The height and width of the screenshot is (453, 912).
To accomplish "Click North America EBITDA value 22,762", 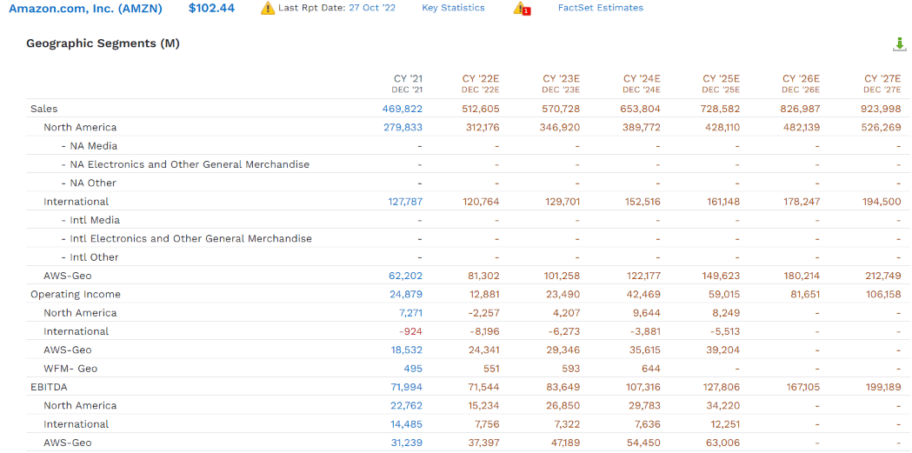I will coord(406,405).
